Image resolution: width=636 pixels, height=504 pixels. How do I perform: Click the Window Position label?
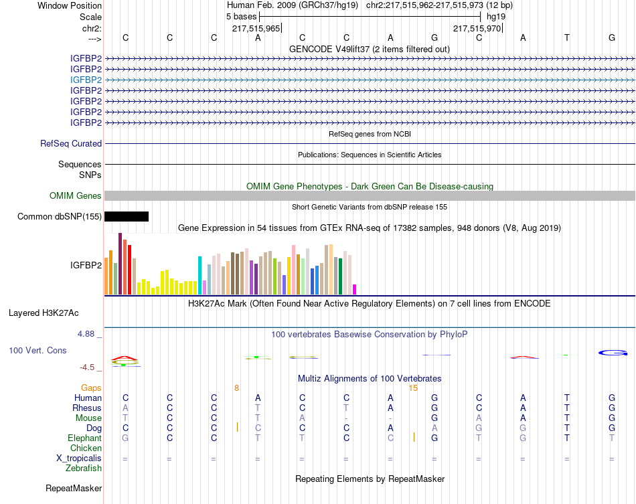click(x=70, y=6)
